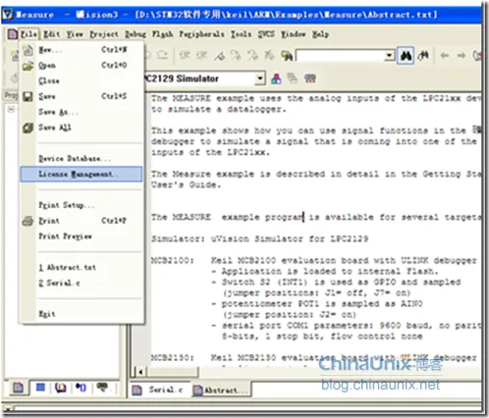
Task: Open the File menu in menu bar
Action: coord(28,34)
